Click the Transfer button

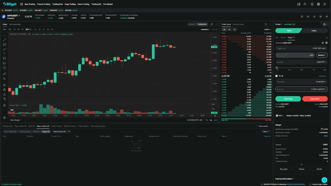pos(319,169)
